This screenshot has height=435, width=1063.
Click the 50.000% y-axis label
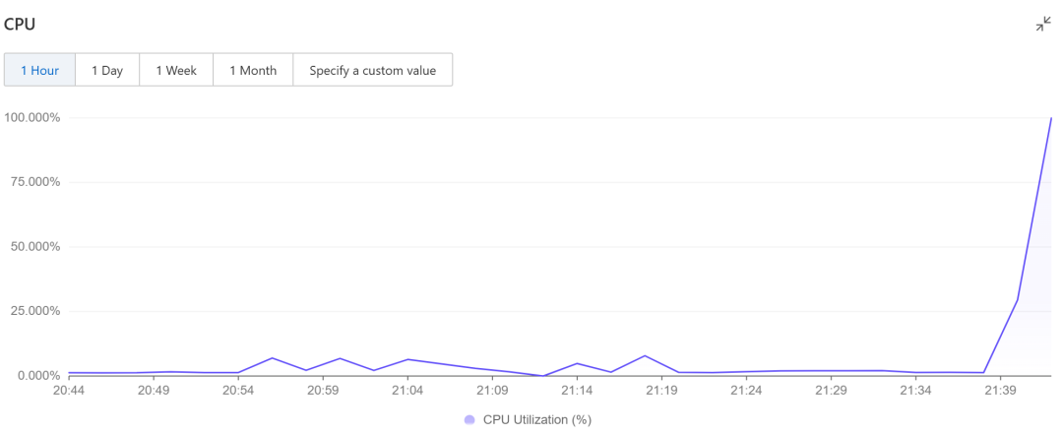[x=34, y=247]
